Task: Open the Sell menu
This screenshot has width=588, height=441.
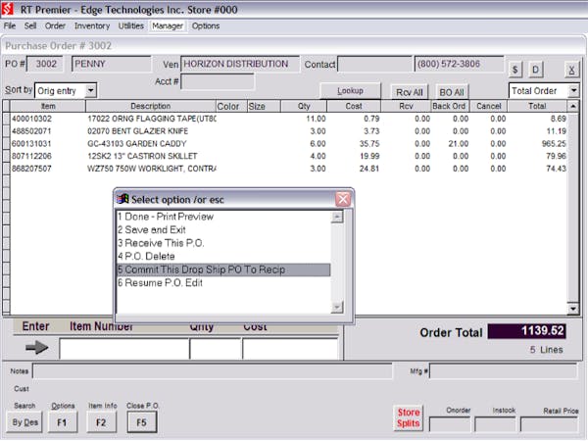Action: [30, 25]
